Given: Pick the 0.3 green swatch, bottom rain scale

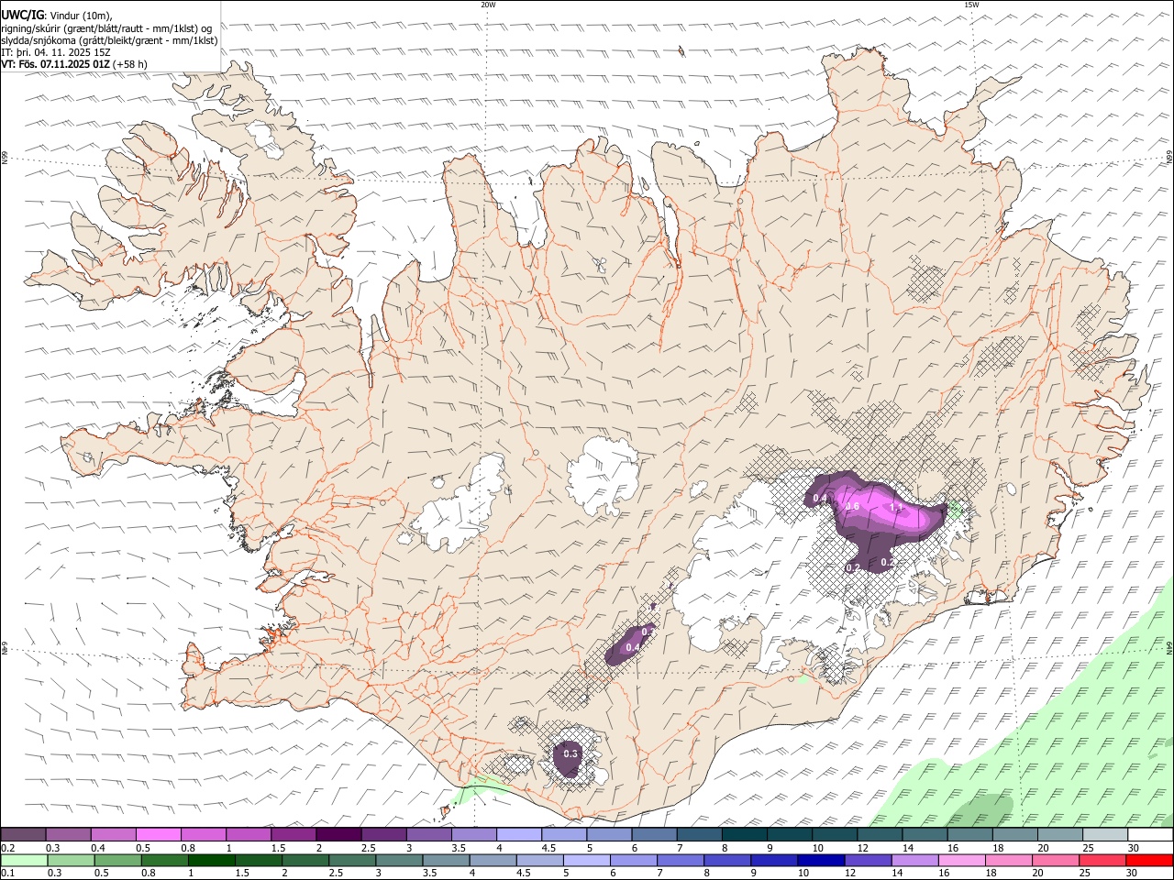Looking at the screenshot, I should pos(71,861).
